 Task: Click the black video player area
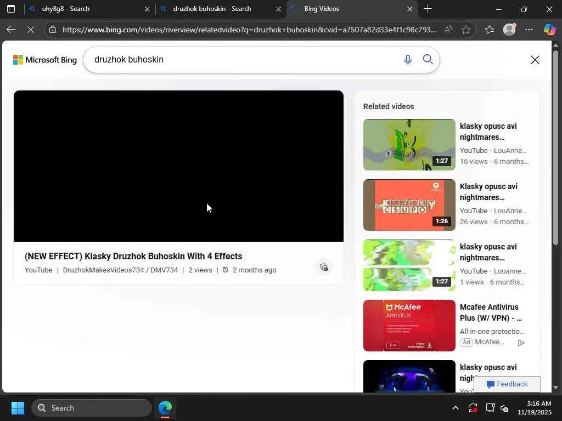tap(178, 166)
